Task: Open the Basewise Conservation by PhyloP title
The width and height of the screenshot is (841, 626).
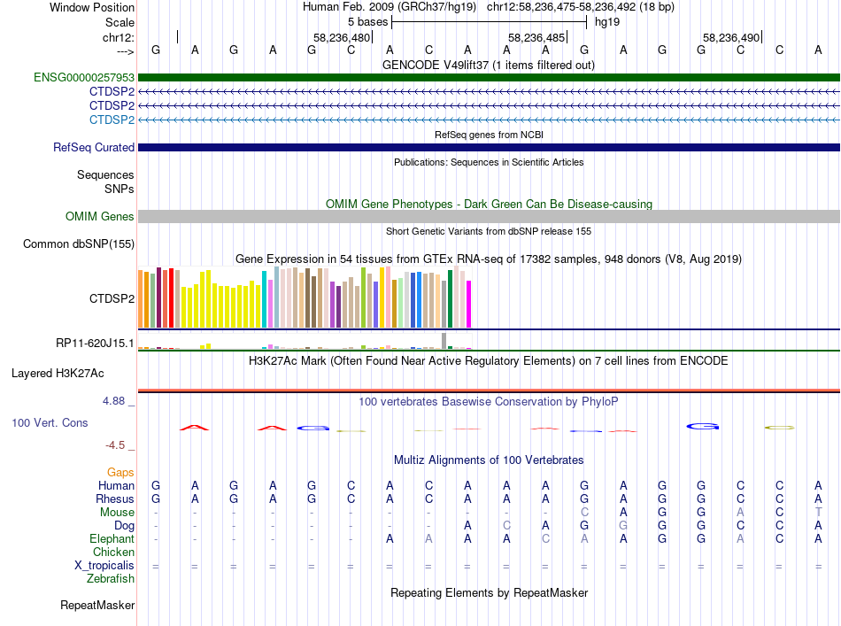Action: (x=489, y=401)
